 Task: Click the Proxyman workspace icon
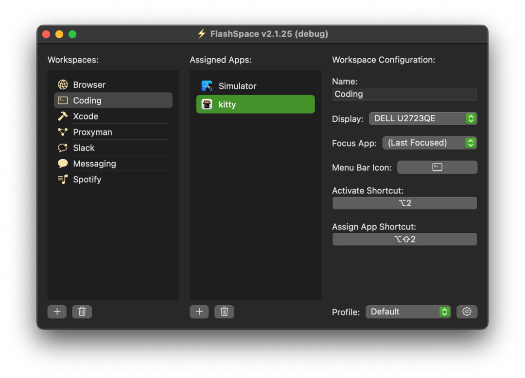click(x=63, y=131)
